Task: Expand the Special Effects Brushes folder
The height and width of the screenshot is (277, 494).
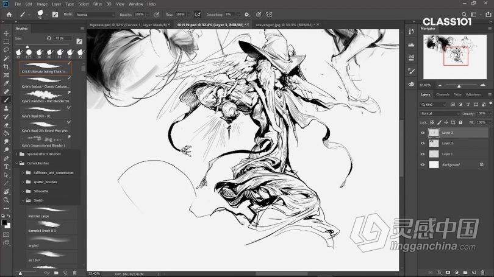Action: coord(17,154)
